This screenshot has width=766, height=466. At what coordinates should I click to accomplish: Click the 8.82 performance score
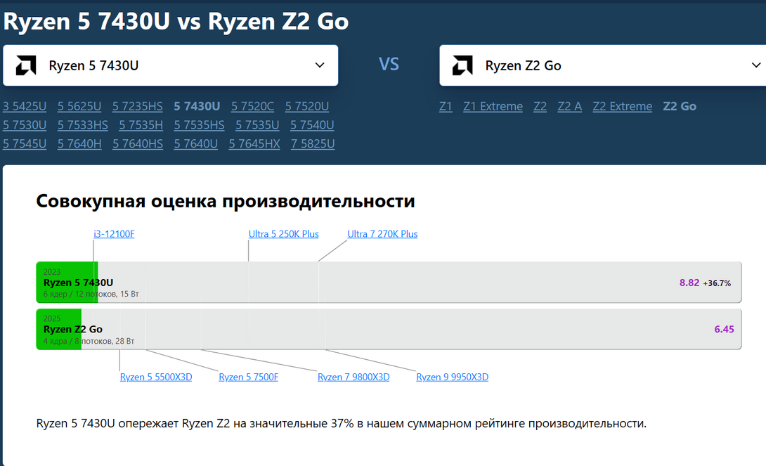pos(689,283)
